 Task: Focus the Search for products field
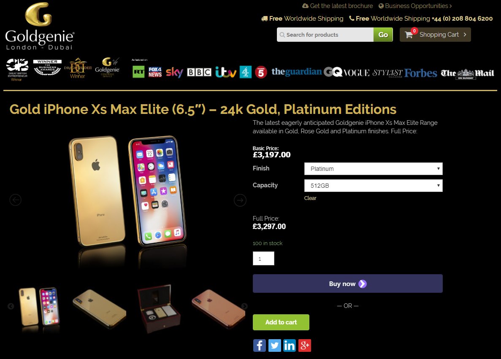tap(325, 35)
